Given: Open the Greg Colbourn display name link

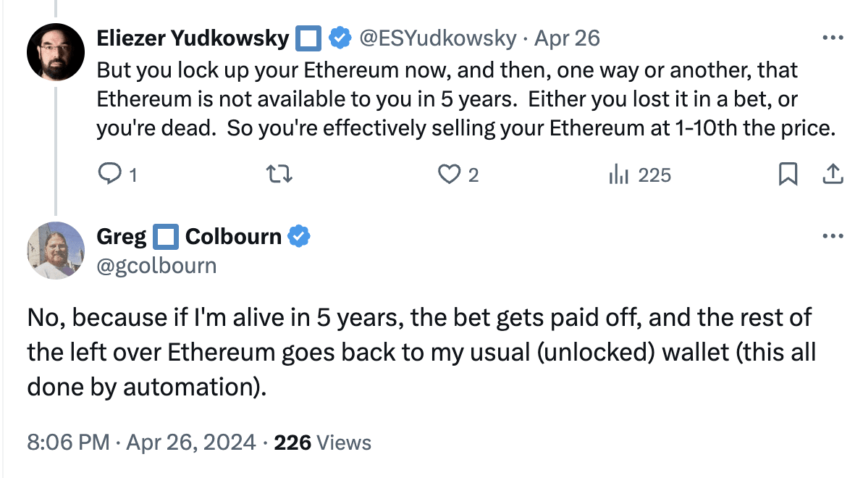Looking at the screenshot, I should [x=189, y=236].
